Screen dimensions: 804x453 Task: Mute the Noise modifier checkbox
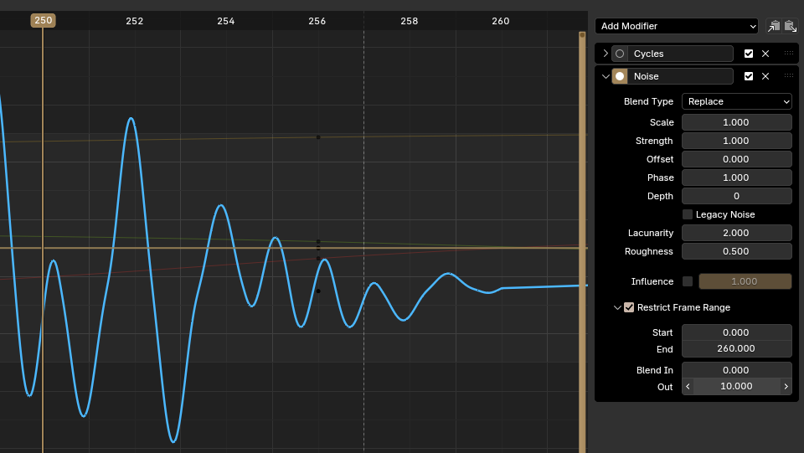point(749,76)
